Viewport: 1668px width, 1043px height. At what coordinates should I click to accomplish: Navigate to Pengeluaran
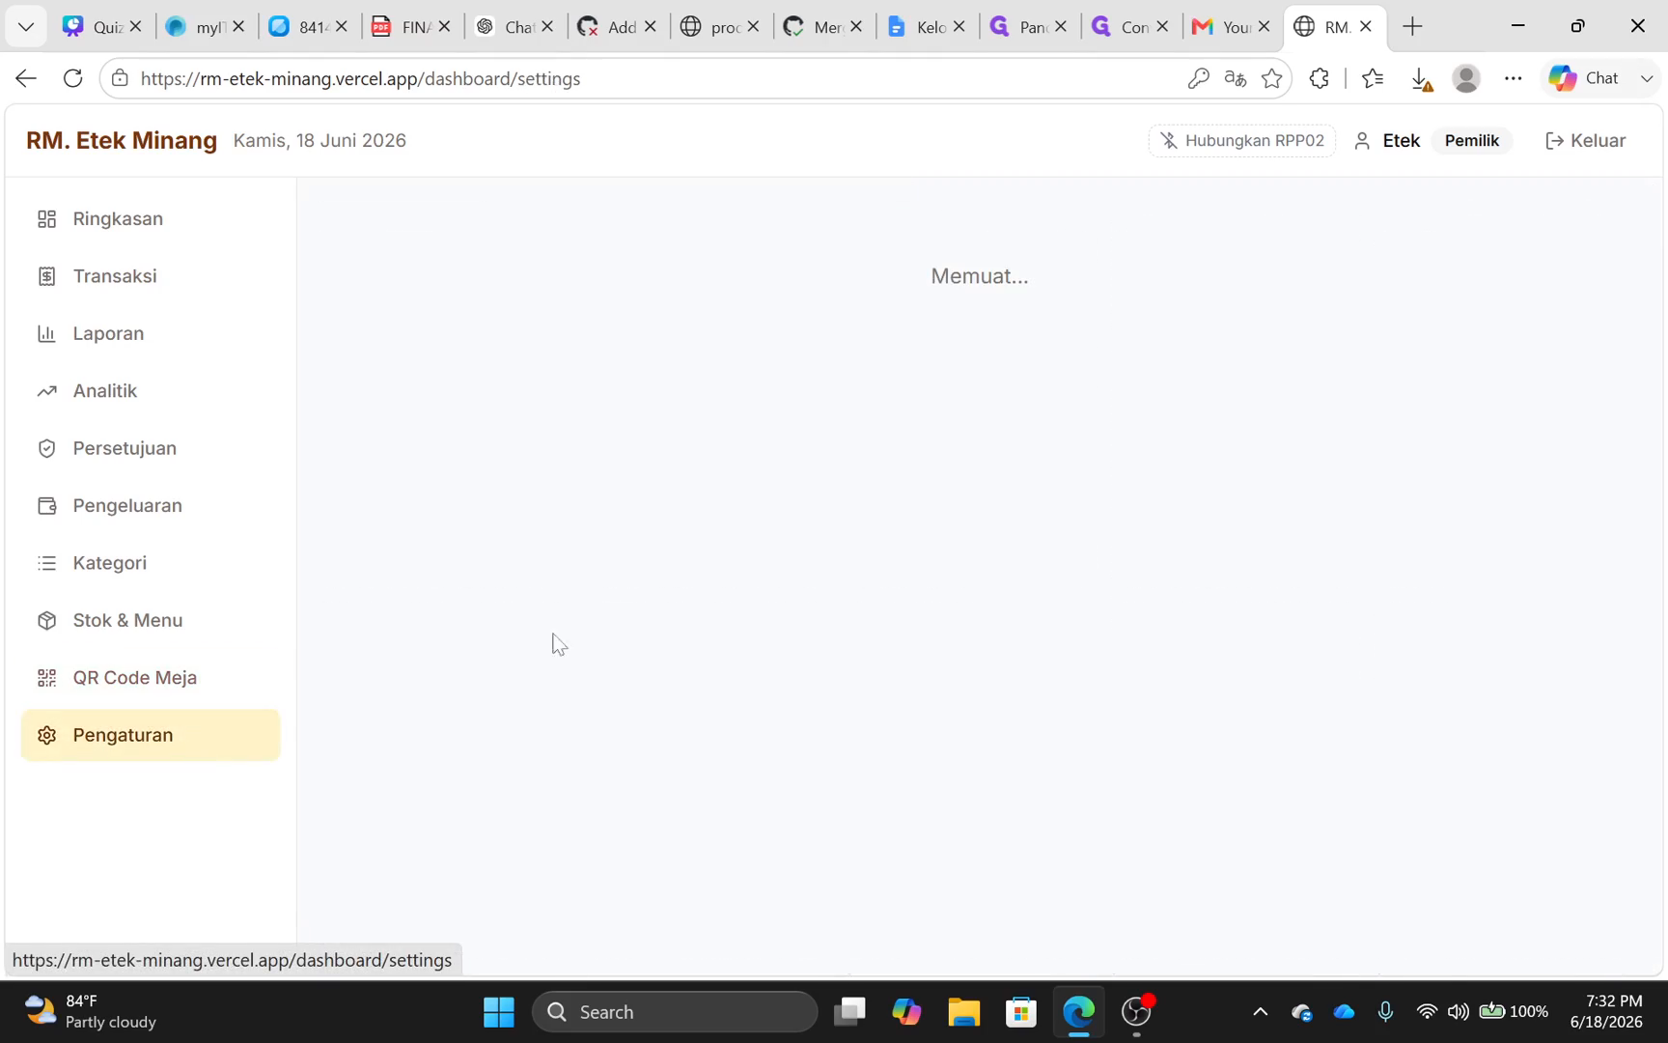151,506
